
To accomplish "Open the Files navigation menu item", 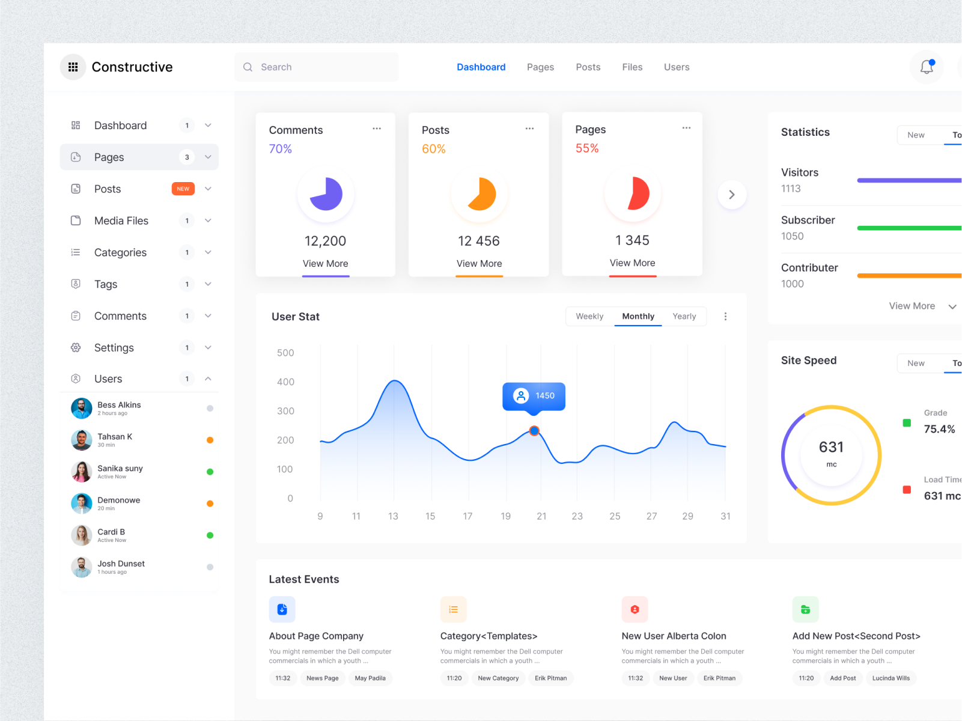I will coord(632,67).
